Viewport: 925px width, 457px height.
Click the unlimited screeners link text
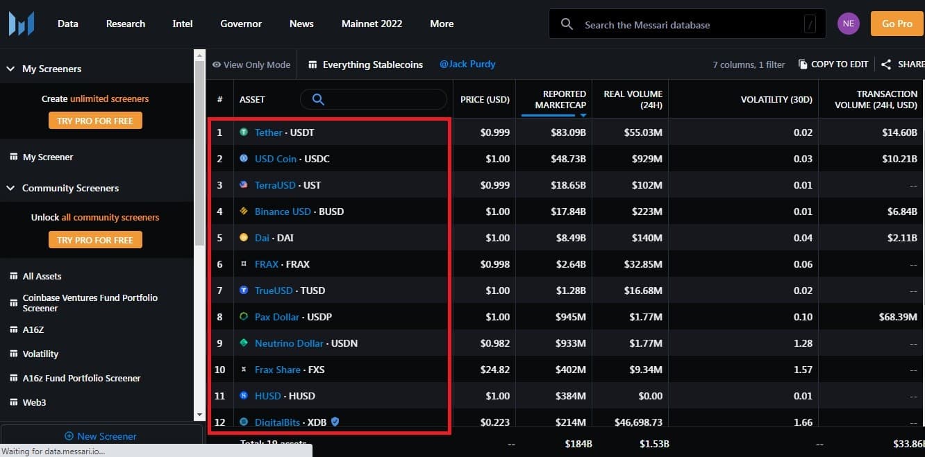(110, 99)
